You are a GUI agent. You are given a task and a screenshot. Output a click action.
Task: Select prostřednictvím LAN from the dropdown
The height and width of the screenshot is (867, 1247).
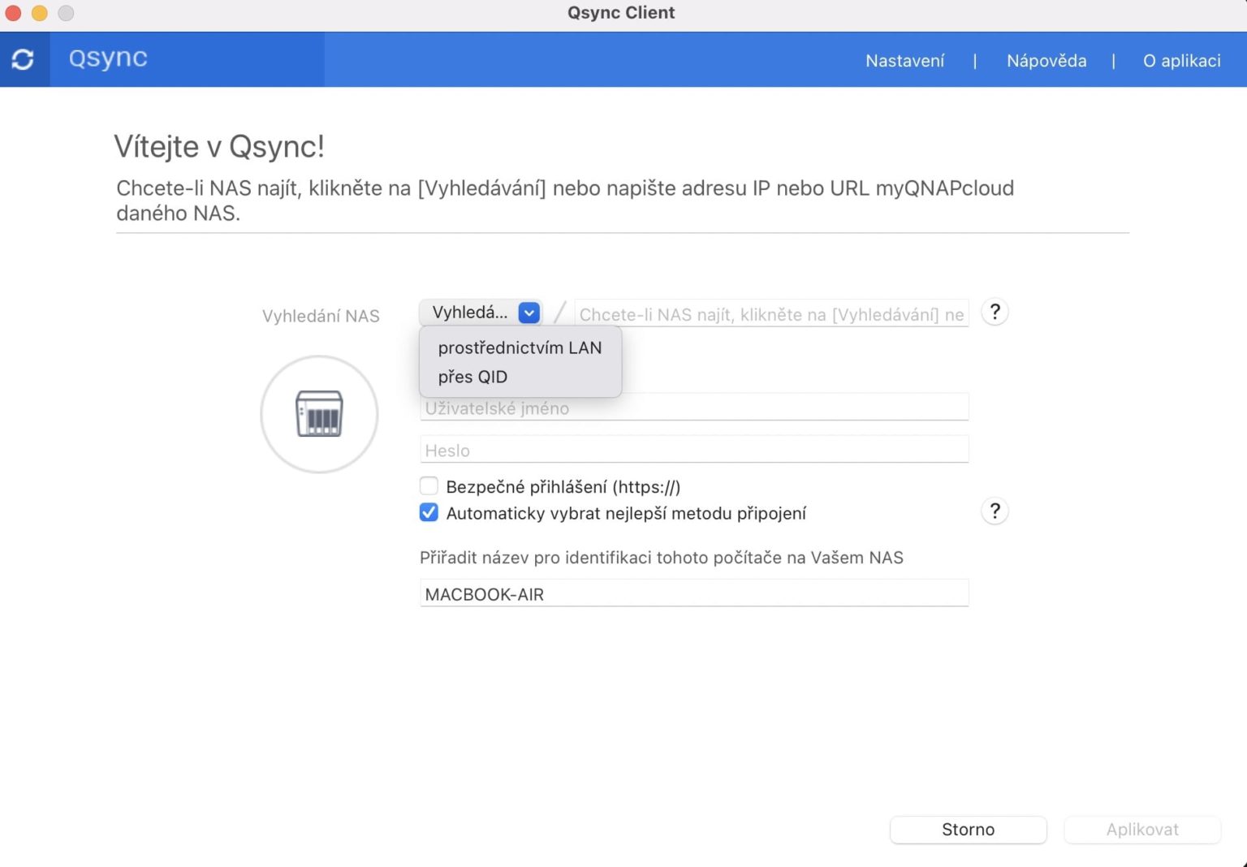tap(520, 347)
